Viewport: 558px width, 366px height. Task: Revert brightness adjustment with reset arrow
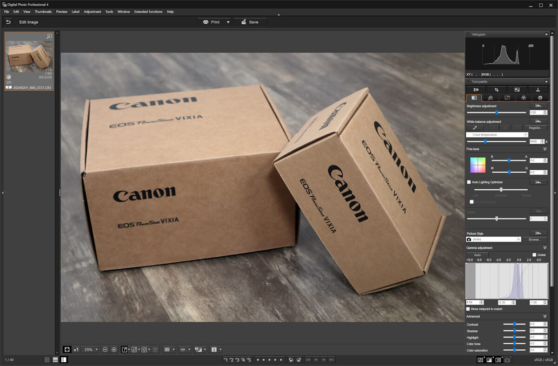coord(538,106)
